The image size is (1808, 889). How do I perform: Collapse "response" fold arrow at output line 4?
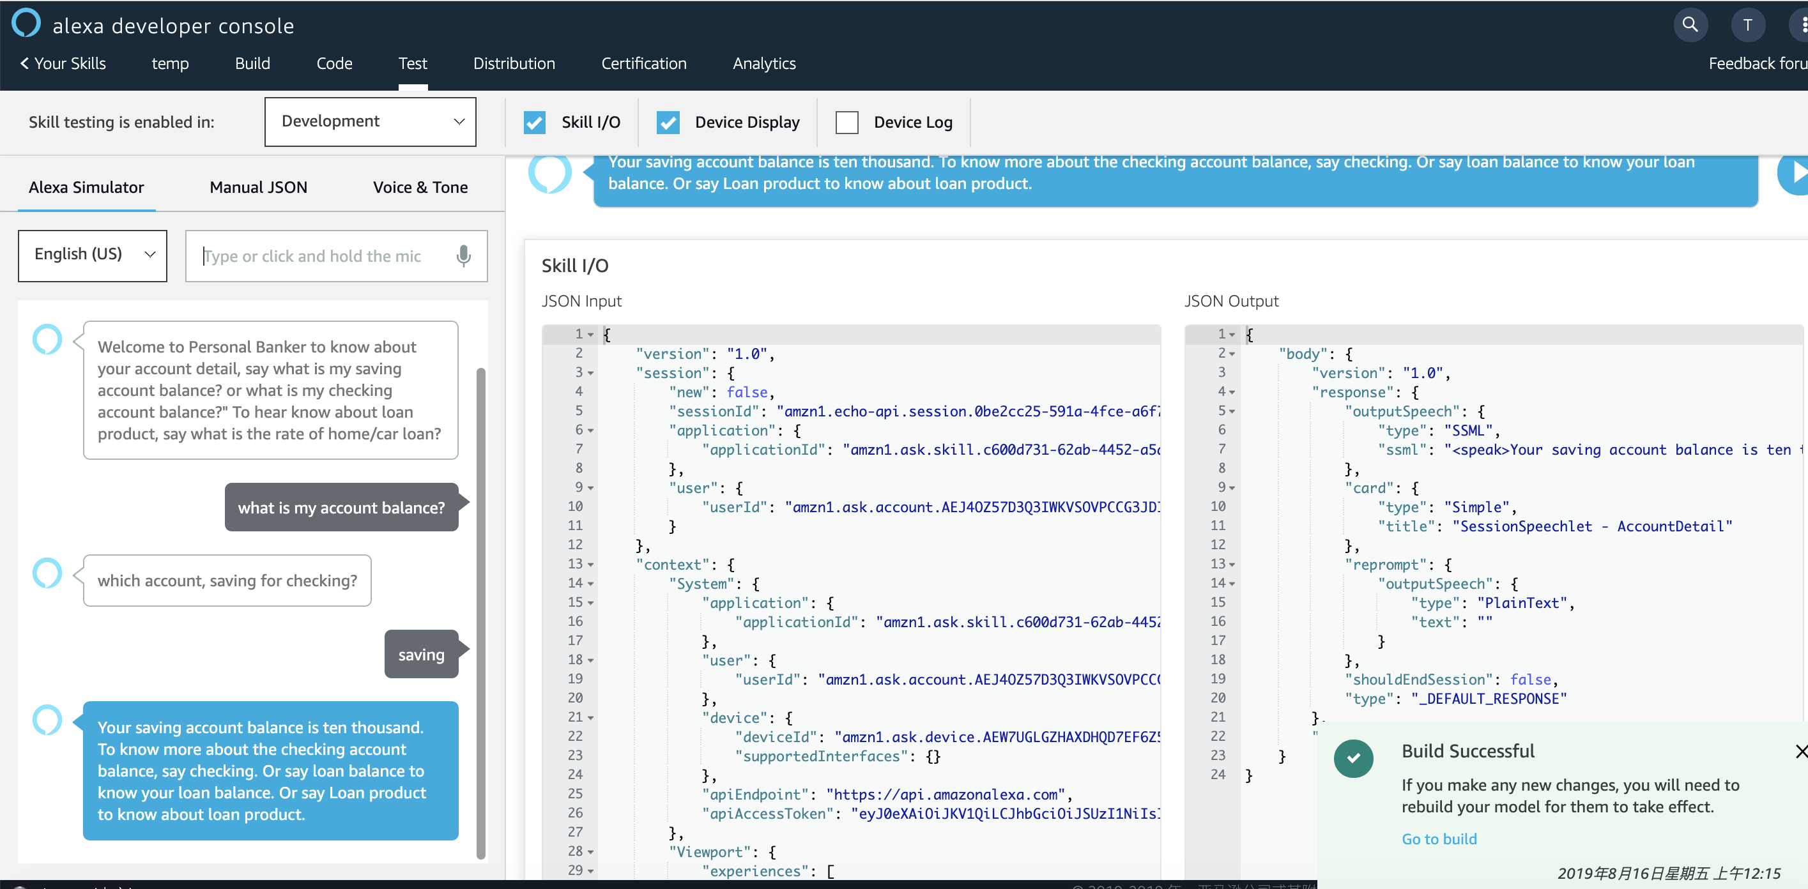click(x=1232, y=392)
